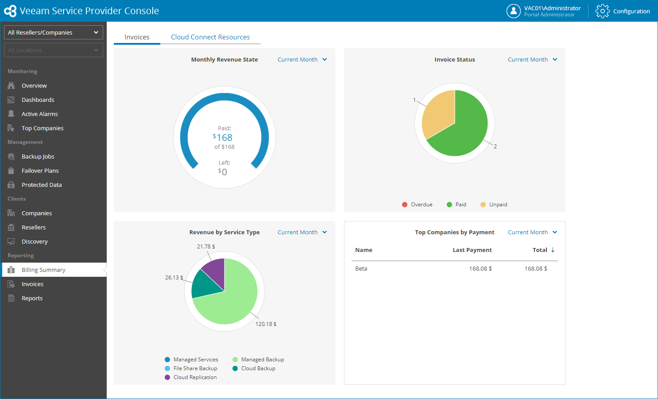Toggle the Paid legend item
The width and height of the screenshot is (658, 399).
(456, 205)
